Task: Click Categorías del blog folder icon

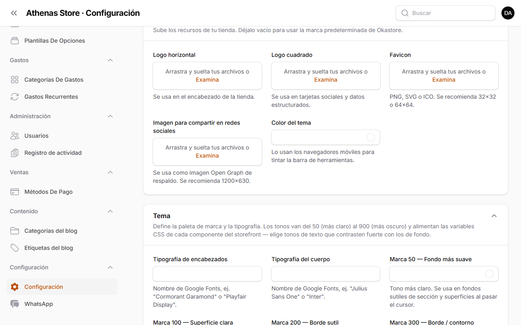Action: click(15, 231)
